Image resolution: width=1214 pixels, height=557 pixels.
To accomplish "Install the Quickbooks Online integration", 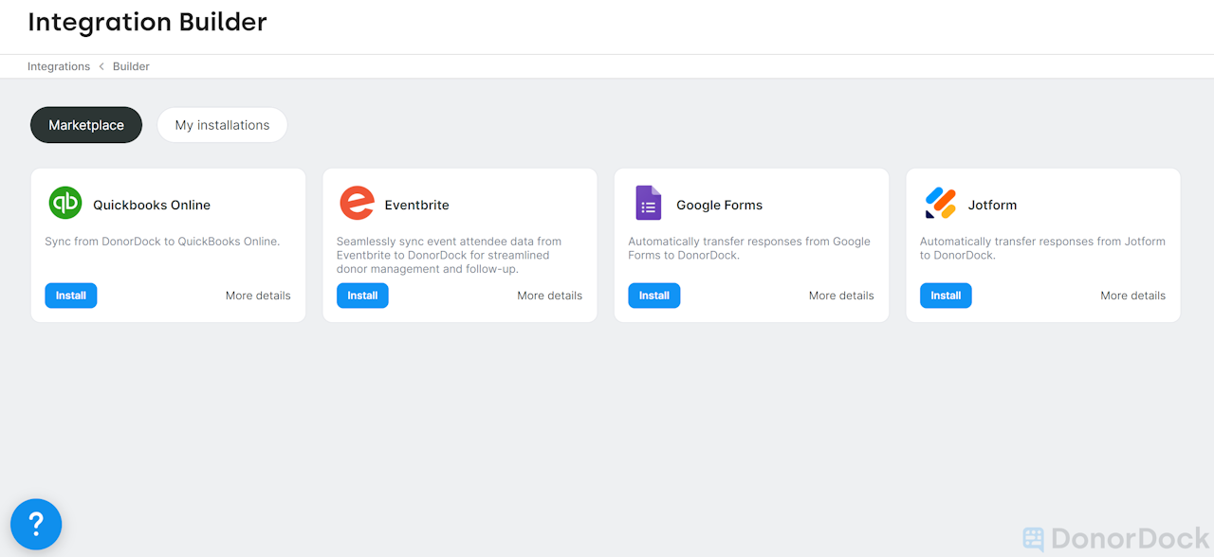I will point(70,295).
